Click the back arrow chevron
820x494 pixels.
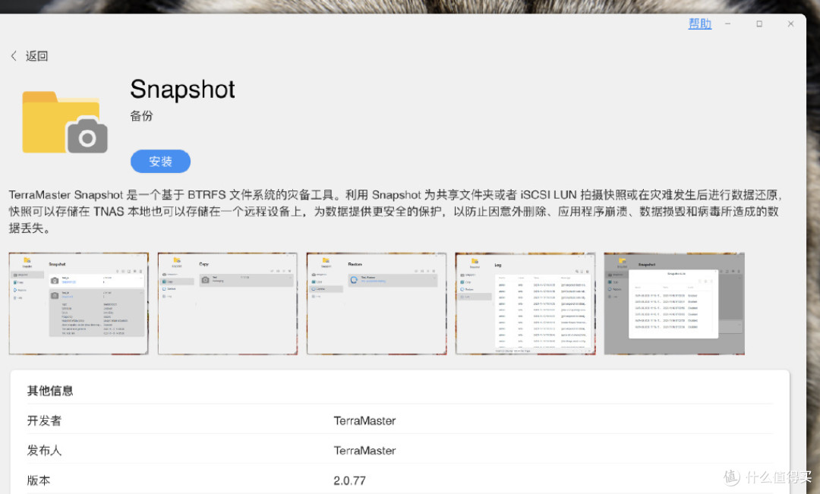pyautogui.click(x=14, y=56)
